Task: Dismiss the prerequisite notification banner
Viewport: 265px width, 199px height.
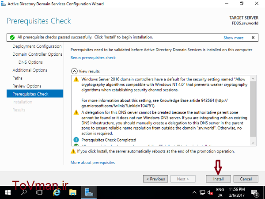Action: tap(253, 38)
